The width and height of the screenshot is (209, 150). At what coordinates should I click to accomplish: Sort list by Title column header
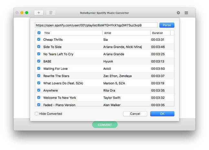(x=71, y=33)
